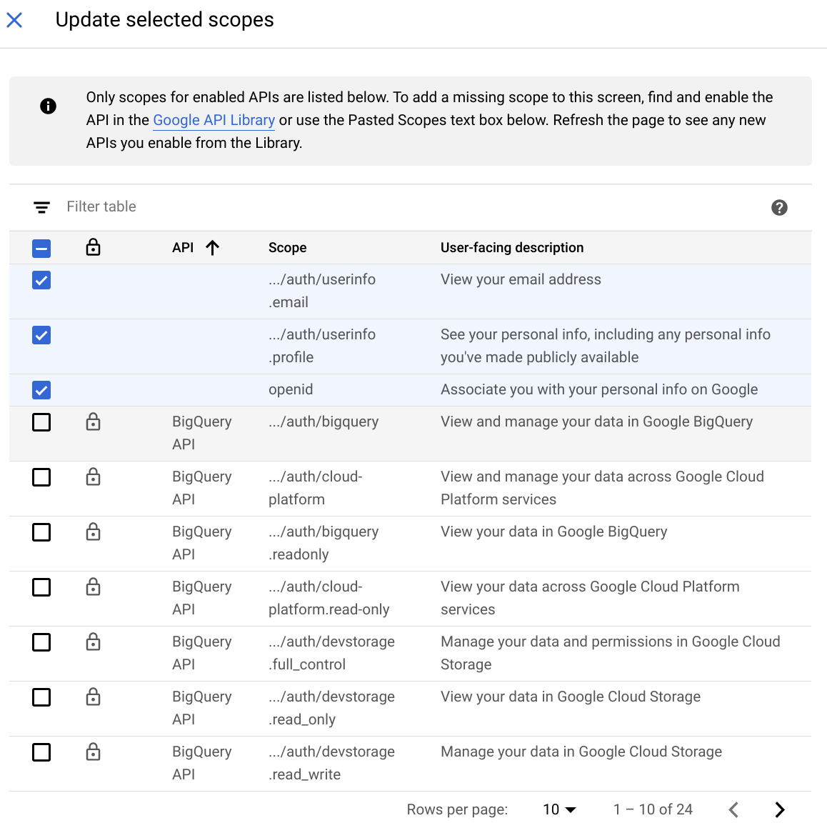
Task: Open the help question mark icon
Action: click(779, 207)
